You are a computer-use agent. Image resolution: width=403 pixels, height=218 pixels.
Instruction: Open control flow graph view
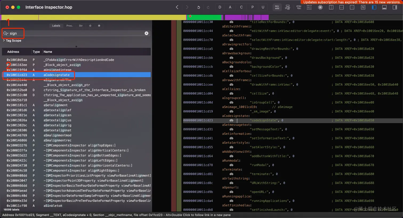coord(288,7)
